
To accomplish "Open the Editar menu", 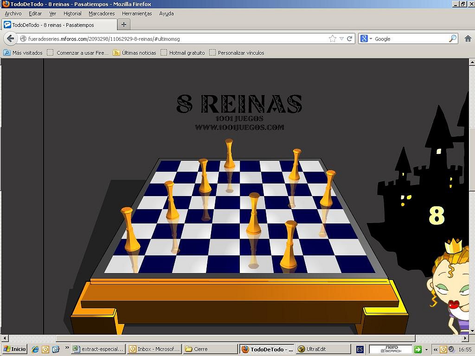I will tap(35, 13).
